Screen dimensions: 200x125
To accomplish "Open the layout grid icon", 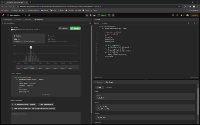I will point(173,15).
